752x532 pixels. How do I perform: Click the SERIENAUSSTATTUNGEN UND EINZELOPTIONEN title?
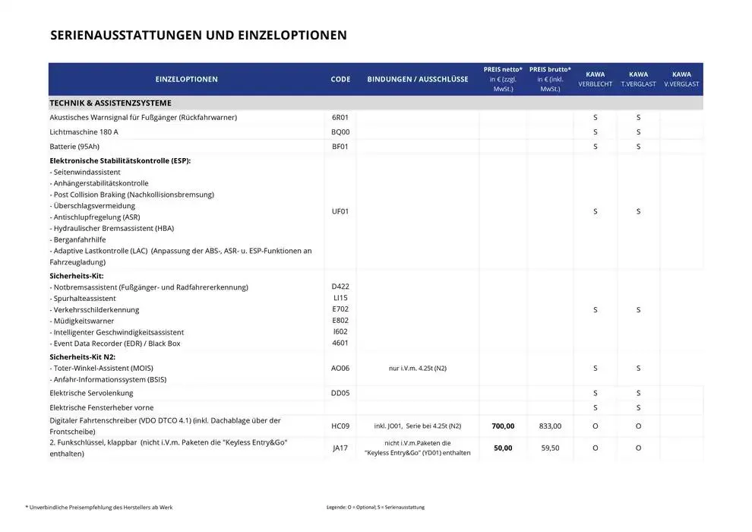(x=198, y=35)
